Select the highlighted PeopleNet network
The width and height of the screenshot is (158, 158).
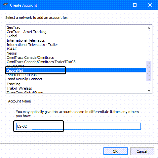click(x=76, y=70)
